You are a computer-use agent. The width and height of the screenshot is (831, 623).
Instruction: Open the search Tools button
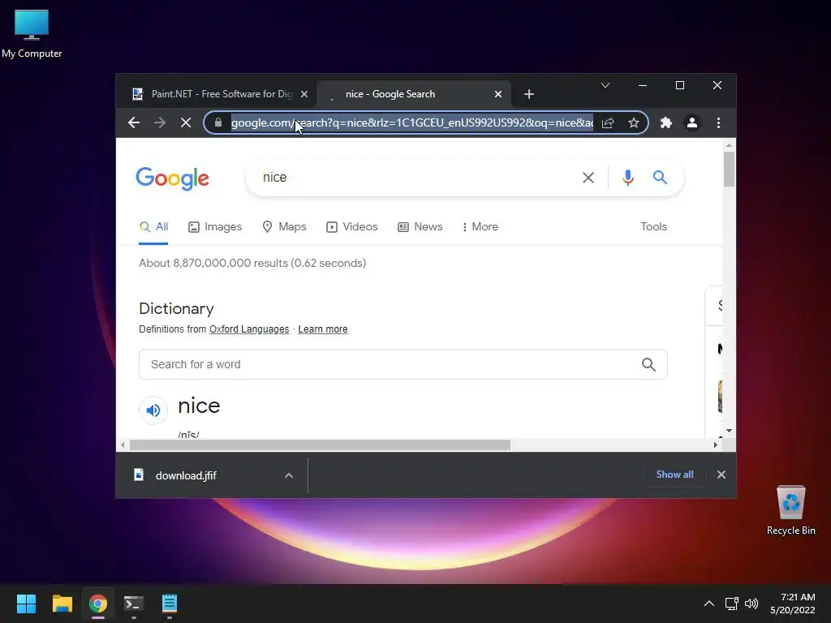[x=653, y=227]
